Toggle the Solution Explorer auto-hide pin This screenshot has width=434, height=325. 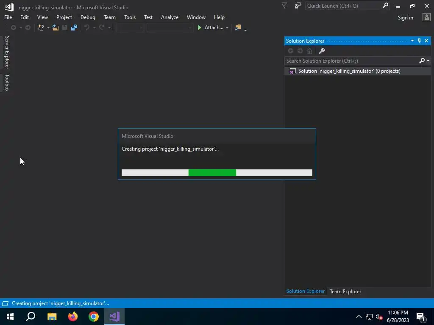click(x=419, y=41)
